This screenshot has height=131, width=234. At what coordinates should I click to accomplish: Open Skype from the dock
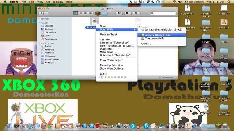(x=133, y=126)
